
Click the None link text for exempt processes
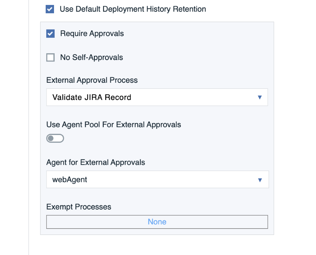coord(157,222)
